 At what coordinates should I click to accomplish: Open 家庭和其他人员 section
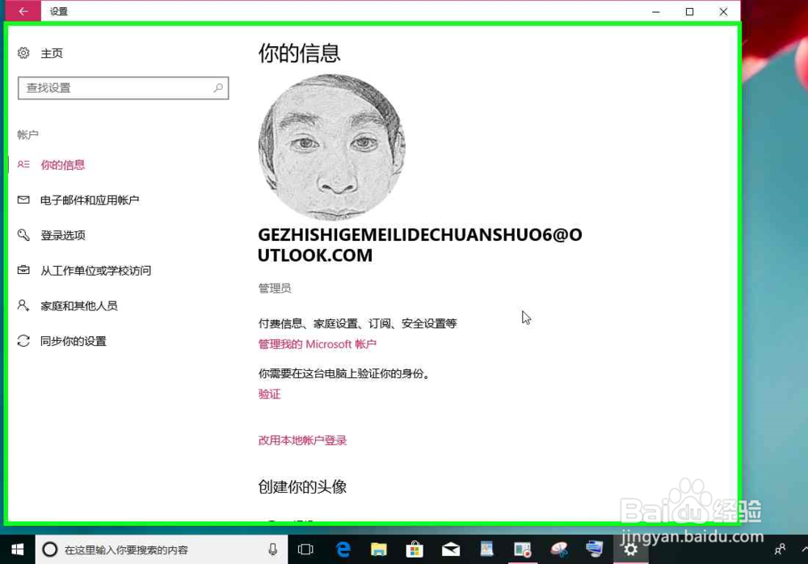(79, 305)
